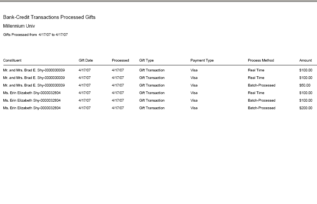
Task: Click the Amount column header
Action: point(306,60)
